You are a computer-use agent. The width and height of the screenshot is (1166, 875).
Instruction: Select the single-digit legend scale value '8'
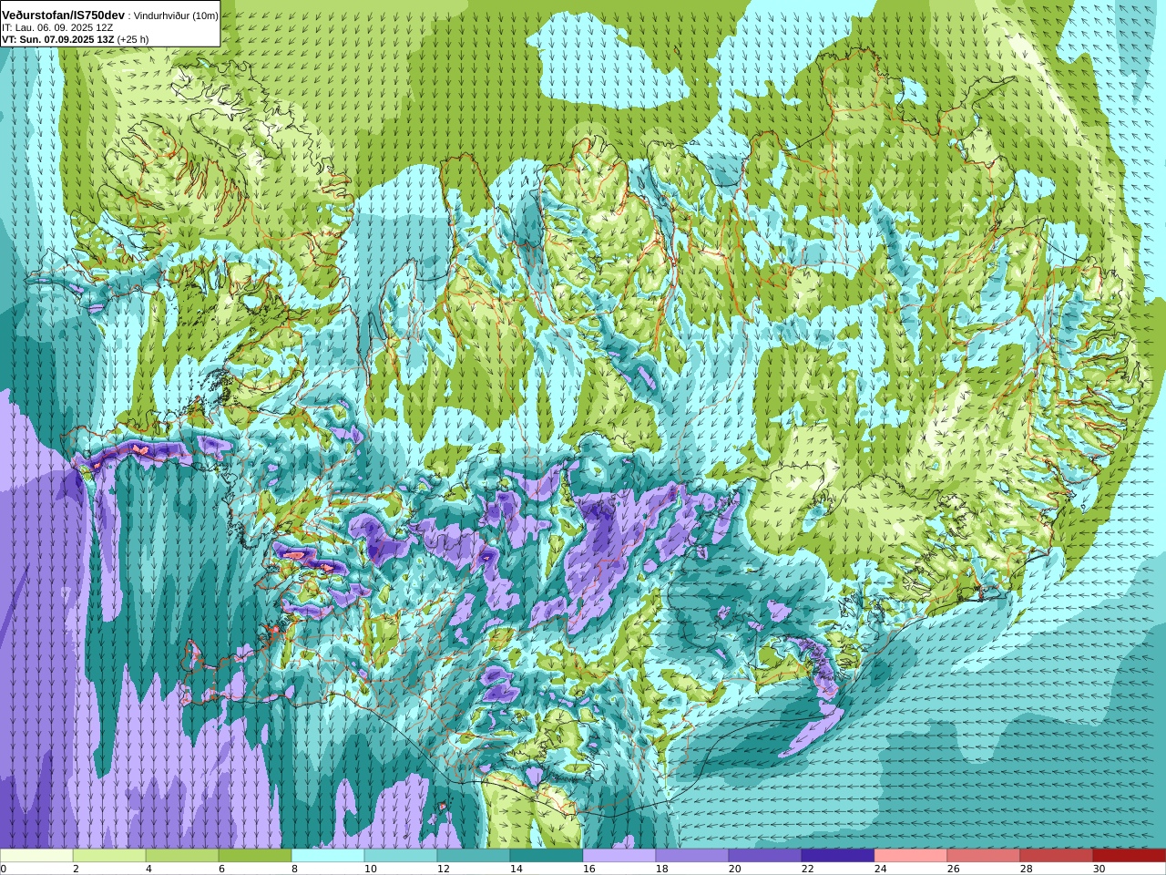[x=294, y=869]
